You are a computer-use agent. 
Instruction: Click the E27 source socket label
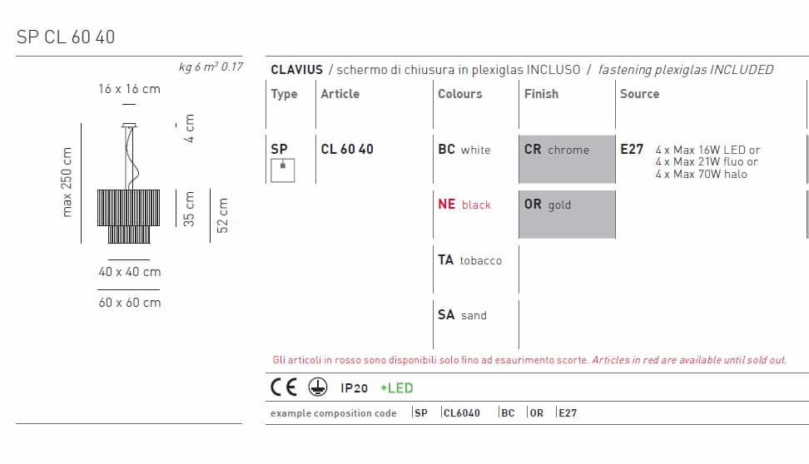[632, 150]
